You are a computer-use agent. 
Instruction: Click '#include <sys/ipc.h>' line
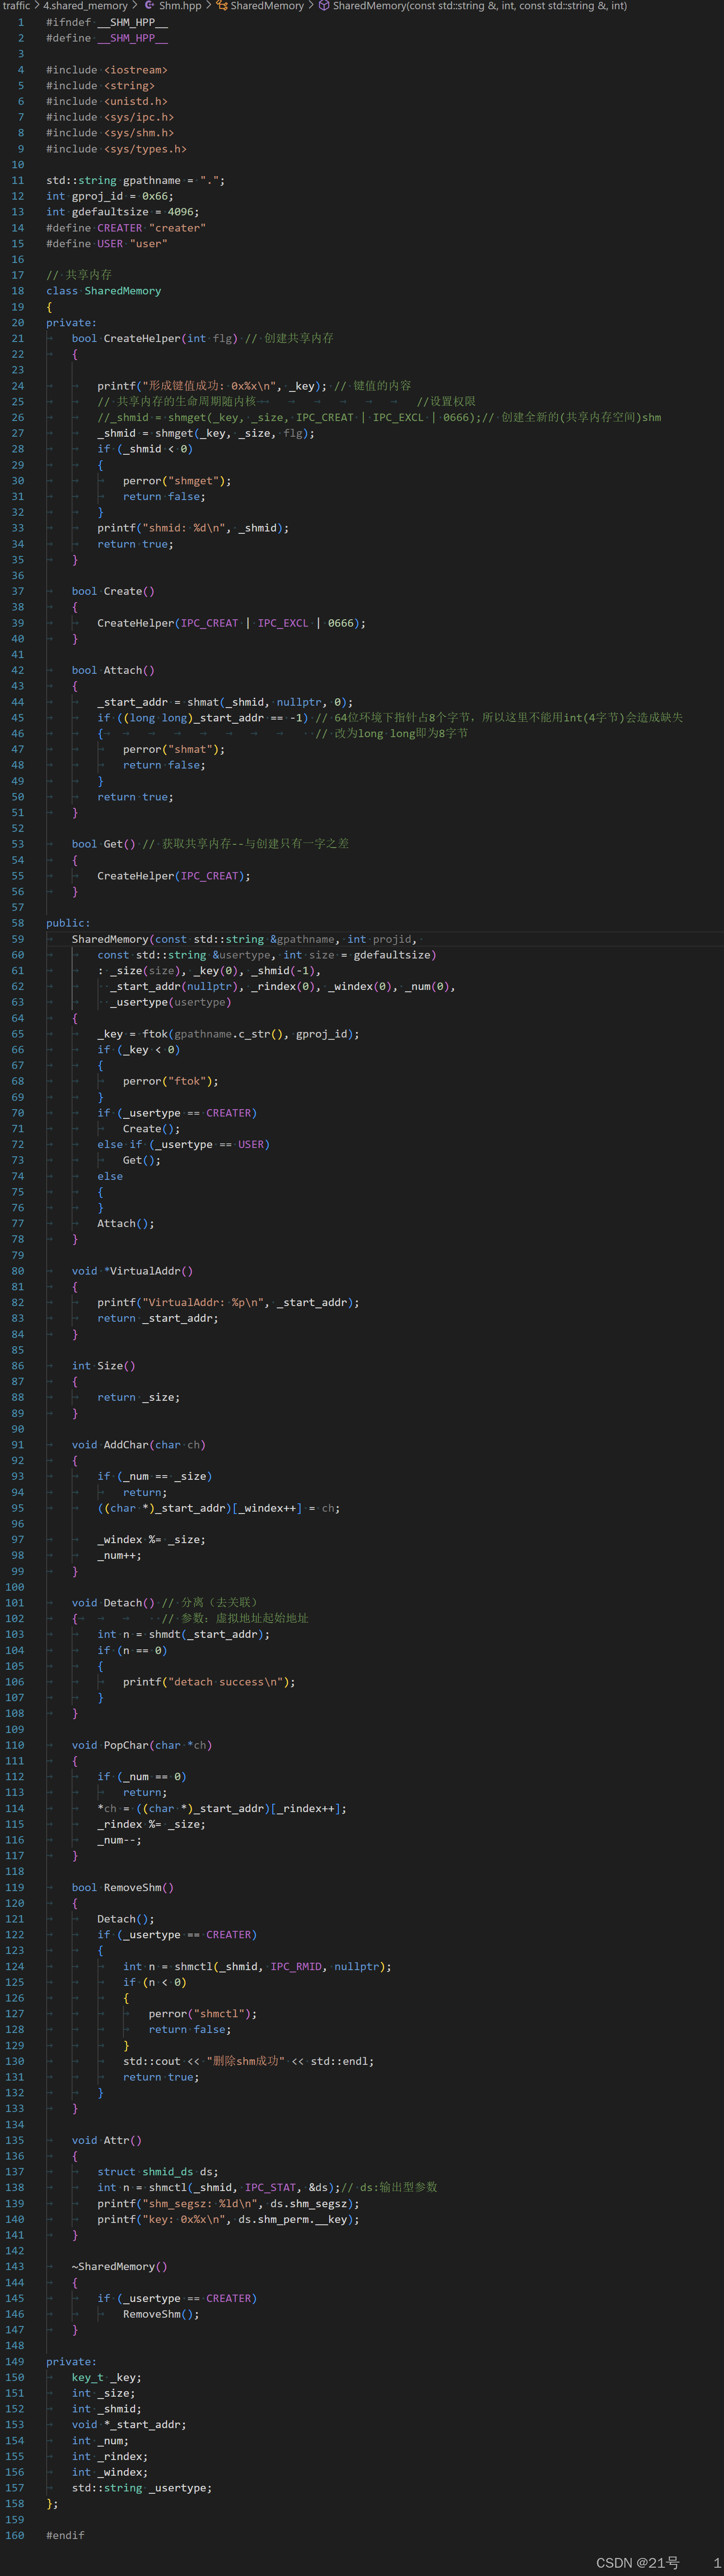(x=110, y=117)
